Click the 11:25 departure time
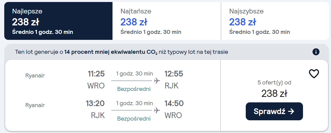 (96, 74)
